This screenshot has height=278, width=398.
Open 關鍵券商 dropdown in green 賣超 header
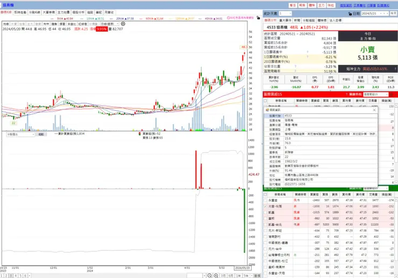[x=387, y=188]
